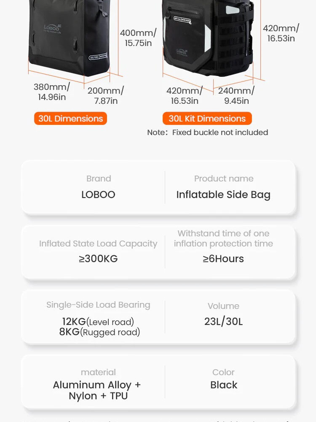
Task: Click the 380mm/14.96in width label
Action: (51, 92)
